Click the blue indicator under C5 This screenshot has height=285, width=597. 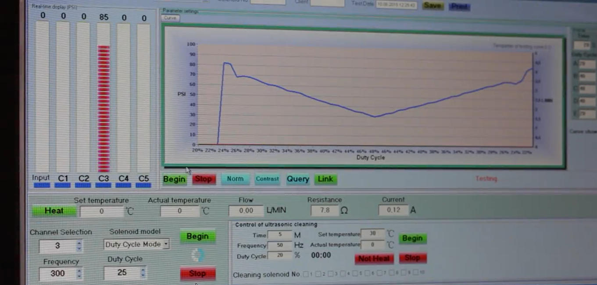click(x=143, y=185)
